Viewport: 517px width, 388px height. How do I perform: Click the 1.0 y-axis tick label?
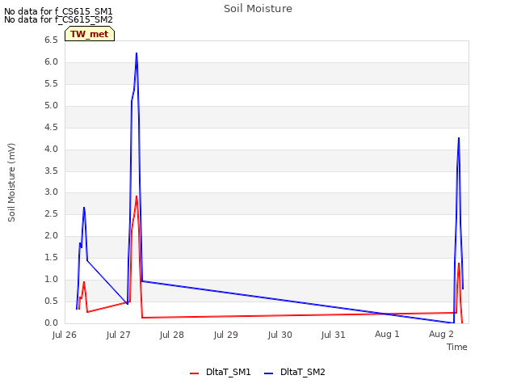(x=51, y=279)
